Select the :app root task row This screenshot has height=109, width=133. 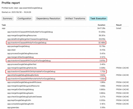65,28
